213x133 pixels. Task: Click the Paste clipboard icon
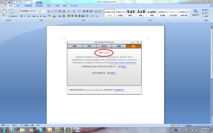pyautogui.click(x=4, y=11)
